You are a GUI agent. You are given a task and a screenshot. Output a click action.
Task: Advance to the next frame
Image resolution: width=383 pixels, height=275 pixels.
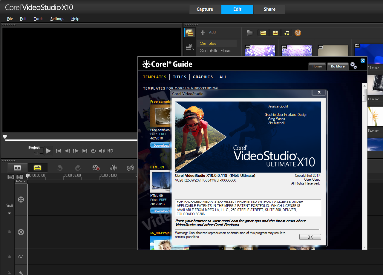click(76, 151)
